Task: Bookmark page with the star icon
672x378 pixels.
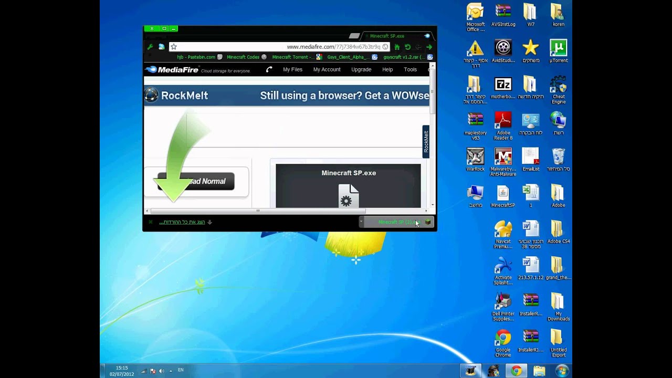Action: 174,47
